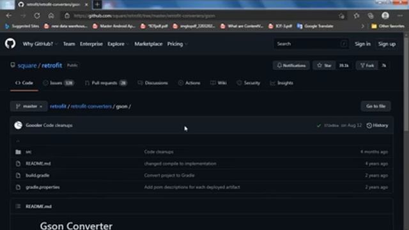This screenshot has width=409, height=230.
Task: Go back using the browser back arrow
Action: (8, 15)
